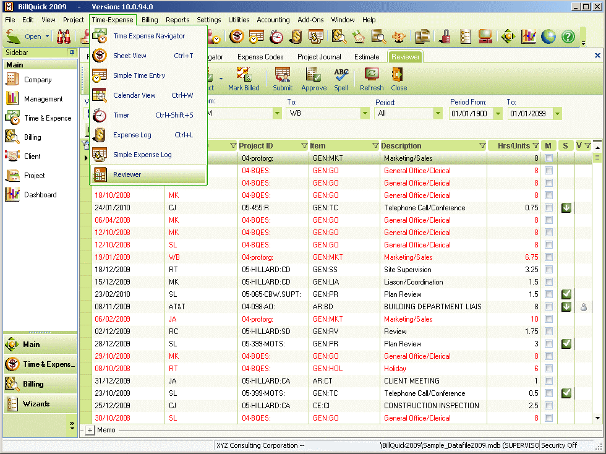The height and width of the screenshot is (454, 606).
Task: Choose Time Expense Navigator from the menu
Action: pos(149,36)
